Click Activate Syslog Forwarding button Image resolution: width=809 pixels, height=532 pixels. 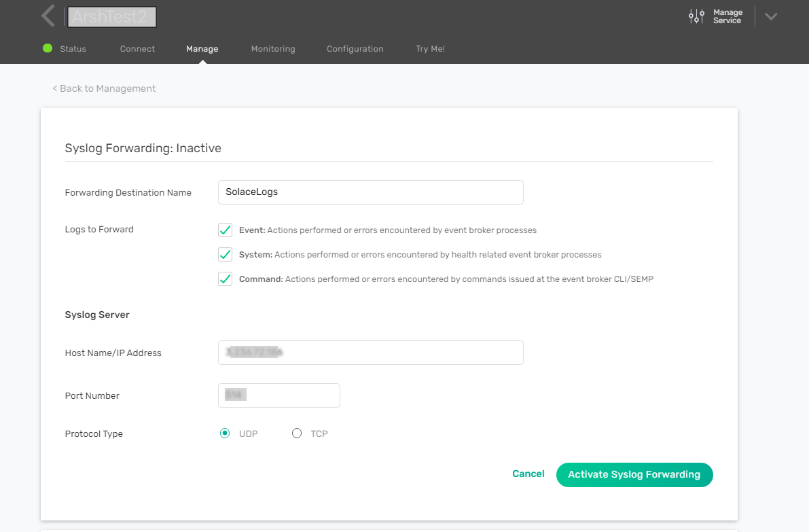(x=634, y=475)
